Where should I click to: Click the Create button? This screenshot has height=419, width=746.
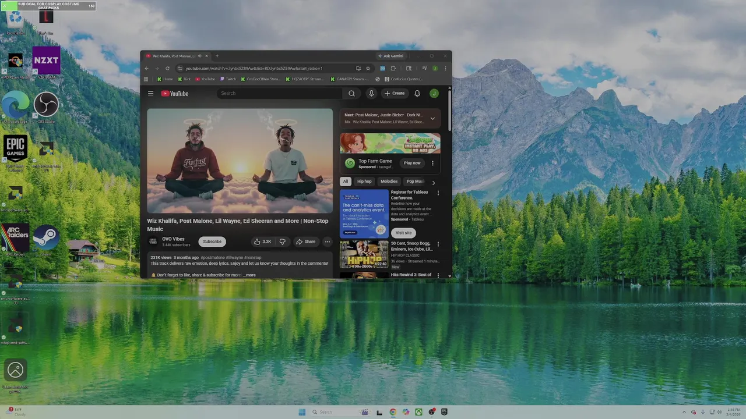click(x=395, y=93)
